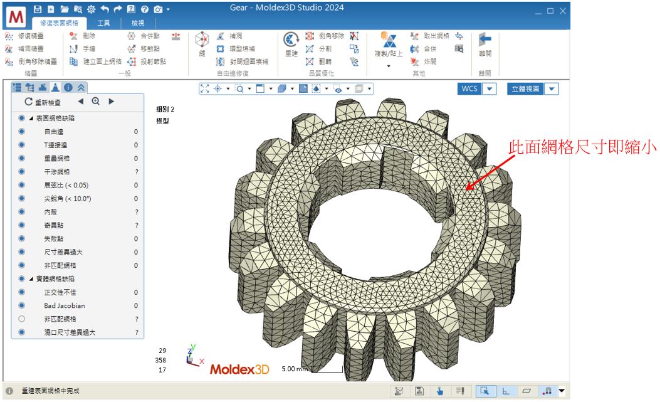
Task: Collapse the 表面網格缺陷 tree group
Action: tap(31, 119)
